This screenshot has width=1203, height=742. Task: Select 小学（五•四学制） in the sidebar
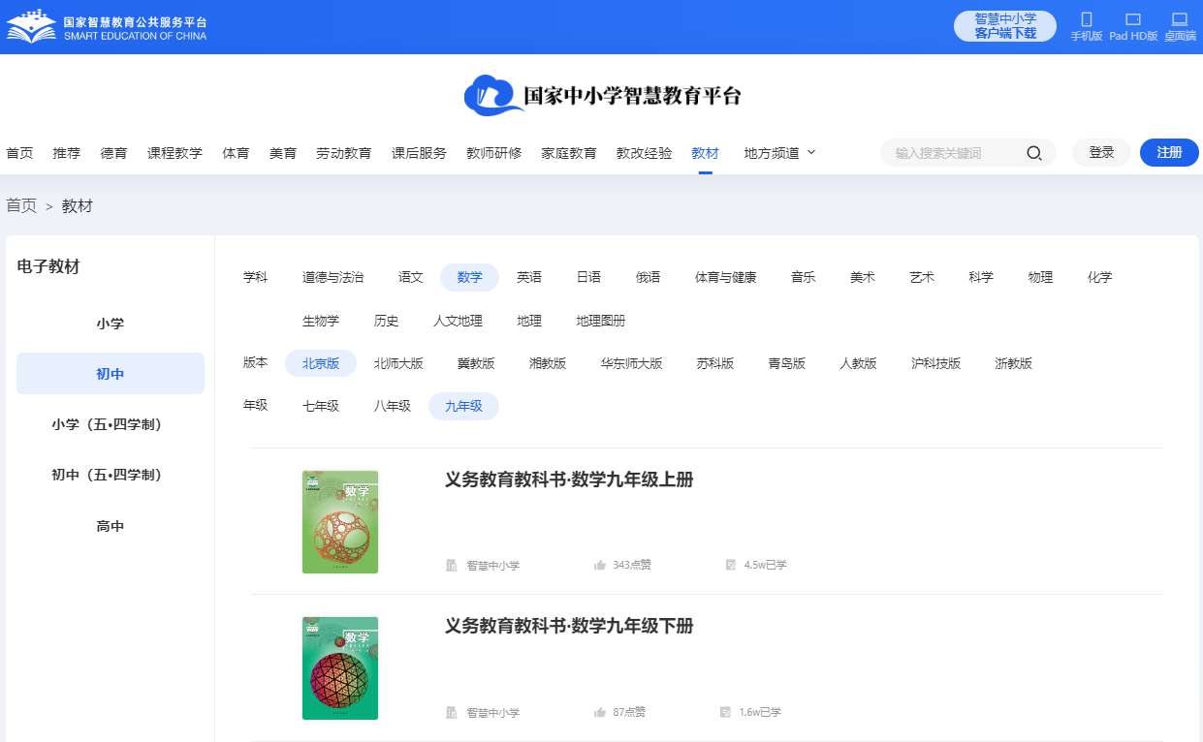tap(111, 424)
